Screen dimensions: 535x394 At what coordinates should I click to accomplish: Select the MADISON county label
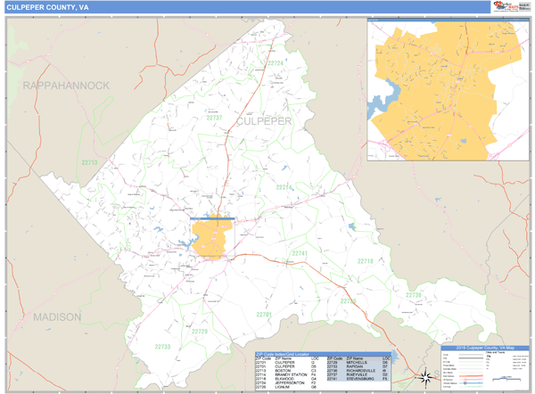click(x=57, y=317)
